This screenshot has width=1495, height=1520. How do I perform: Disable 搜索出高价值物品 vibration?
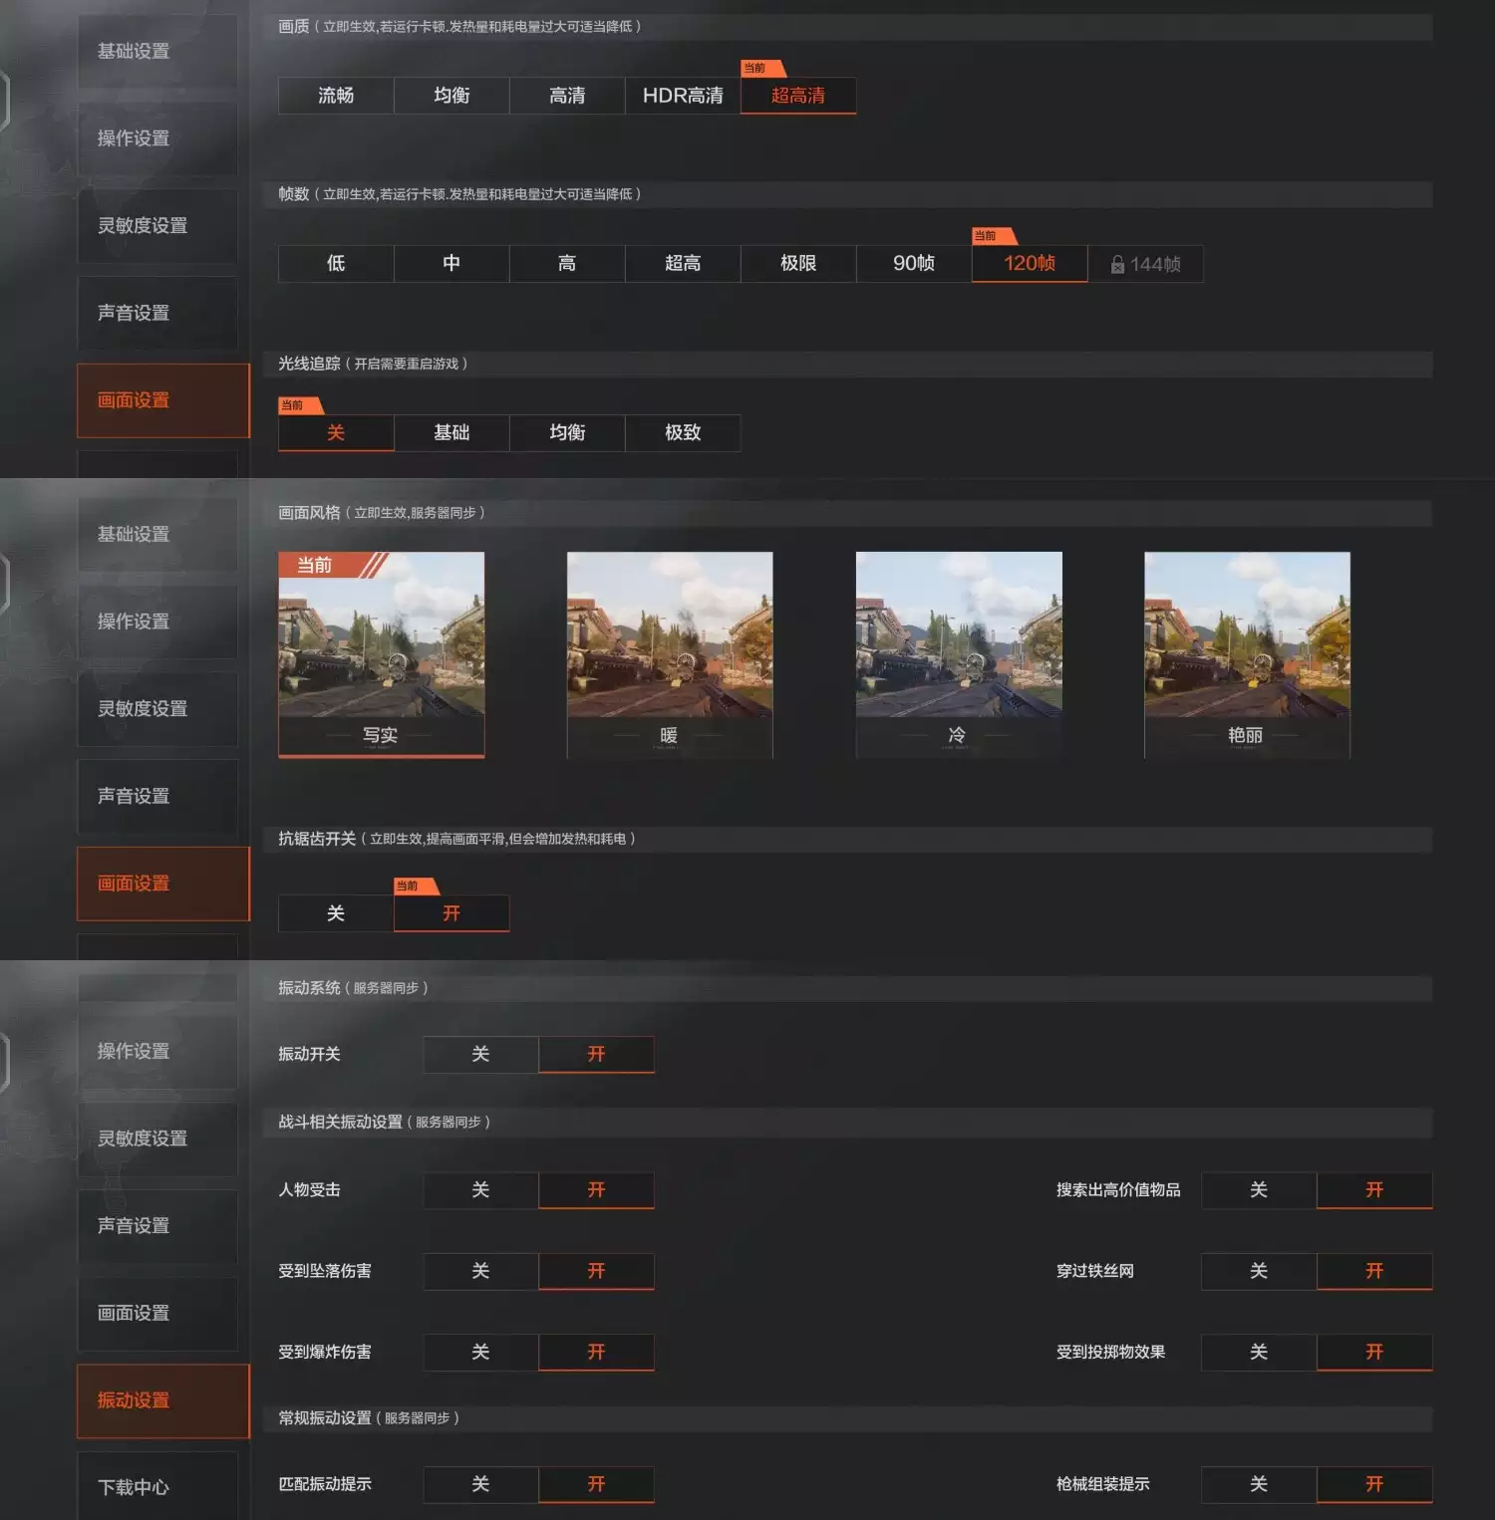(x=1258, y=1190)
